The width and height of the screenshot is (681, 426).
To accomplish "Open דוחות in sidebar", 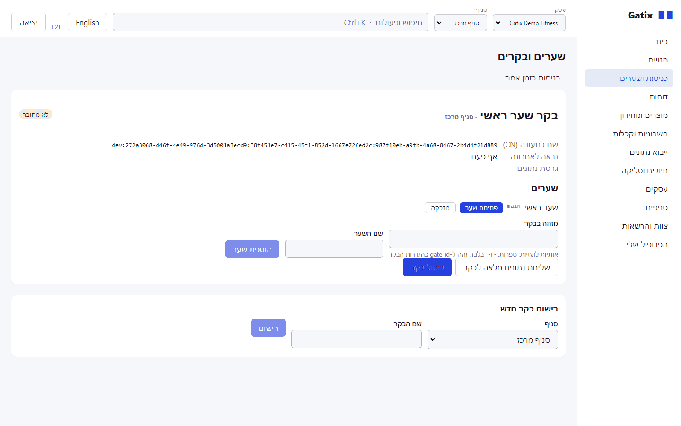I will pyautogui.click(x=629, y=97).
